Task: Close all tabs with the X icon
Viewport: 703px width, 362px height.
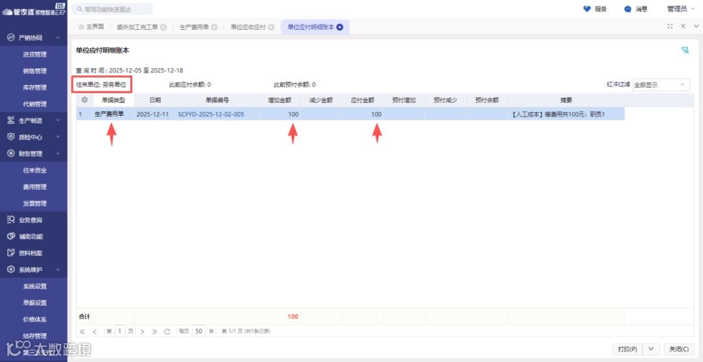Action: pos(683,27)
